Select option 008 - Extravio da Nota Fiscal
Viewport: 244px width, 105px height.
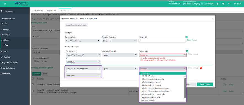click(x=162, y=98)
